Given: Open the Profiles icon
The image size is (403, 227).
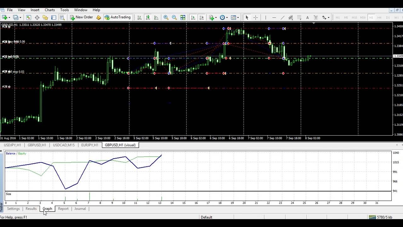Looking at the screenshot, I should coord(15,17).
